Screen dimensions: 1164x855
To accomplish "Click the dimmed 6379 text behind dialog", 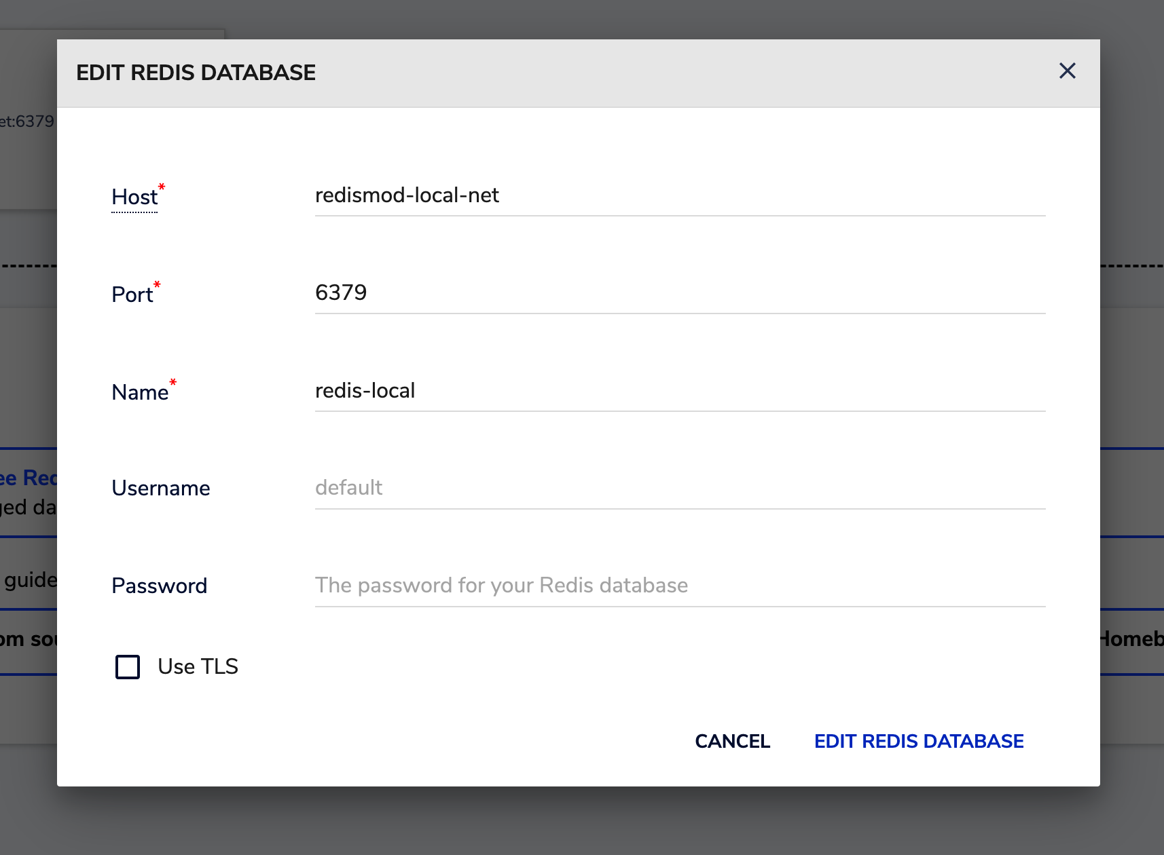I will [29, 121].
